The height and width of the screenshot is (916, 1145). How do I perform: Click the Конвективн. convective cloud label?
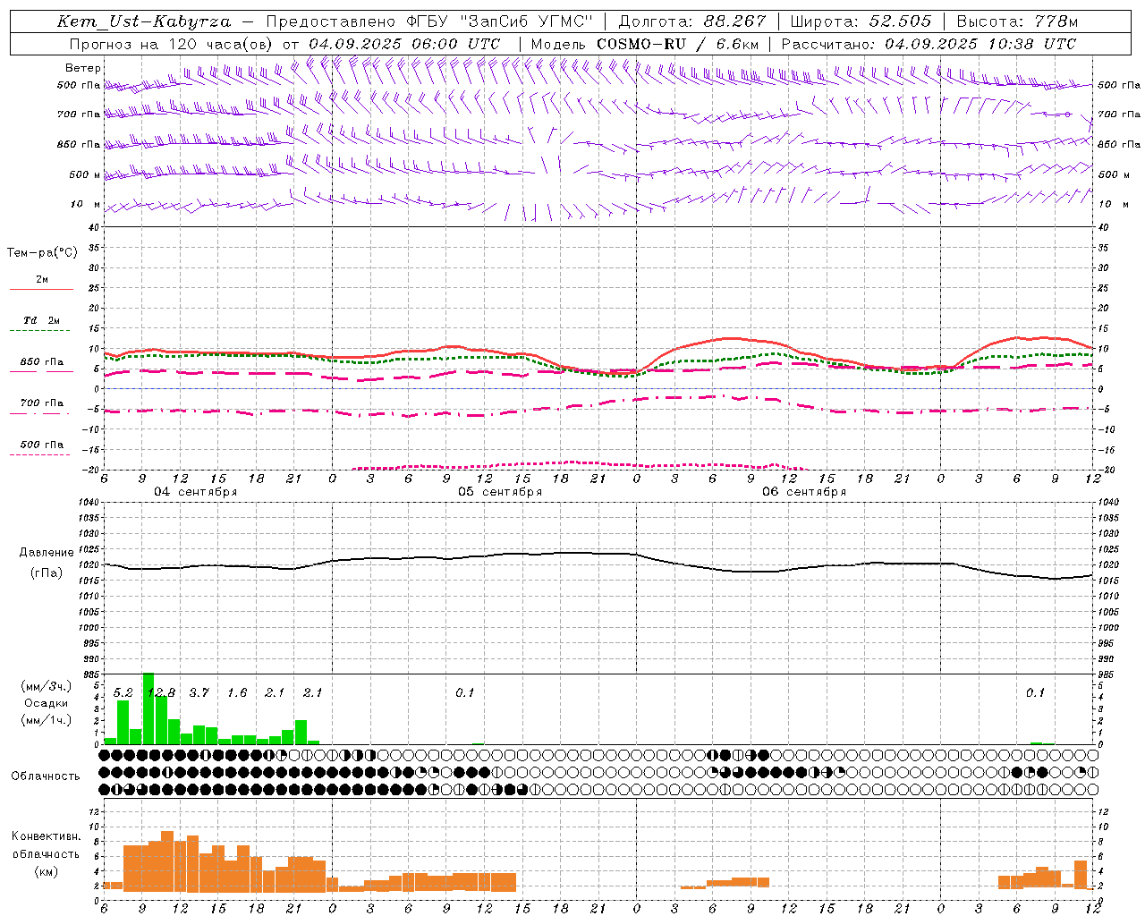coord(46,836)
